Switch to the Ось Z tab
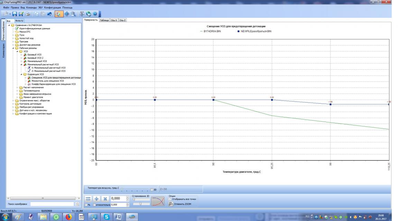 click(x=123, y=20)
